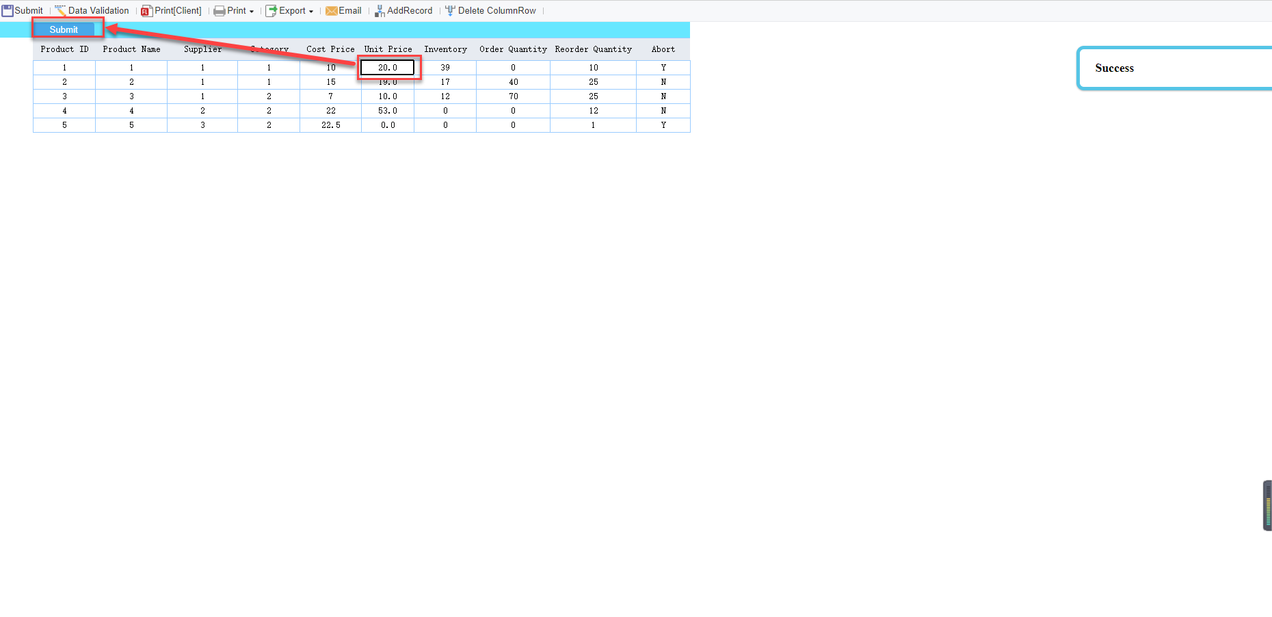Click the Delete ColumnRow toolbar label

(497, 11)
